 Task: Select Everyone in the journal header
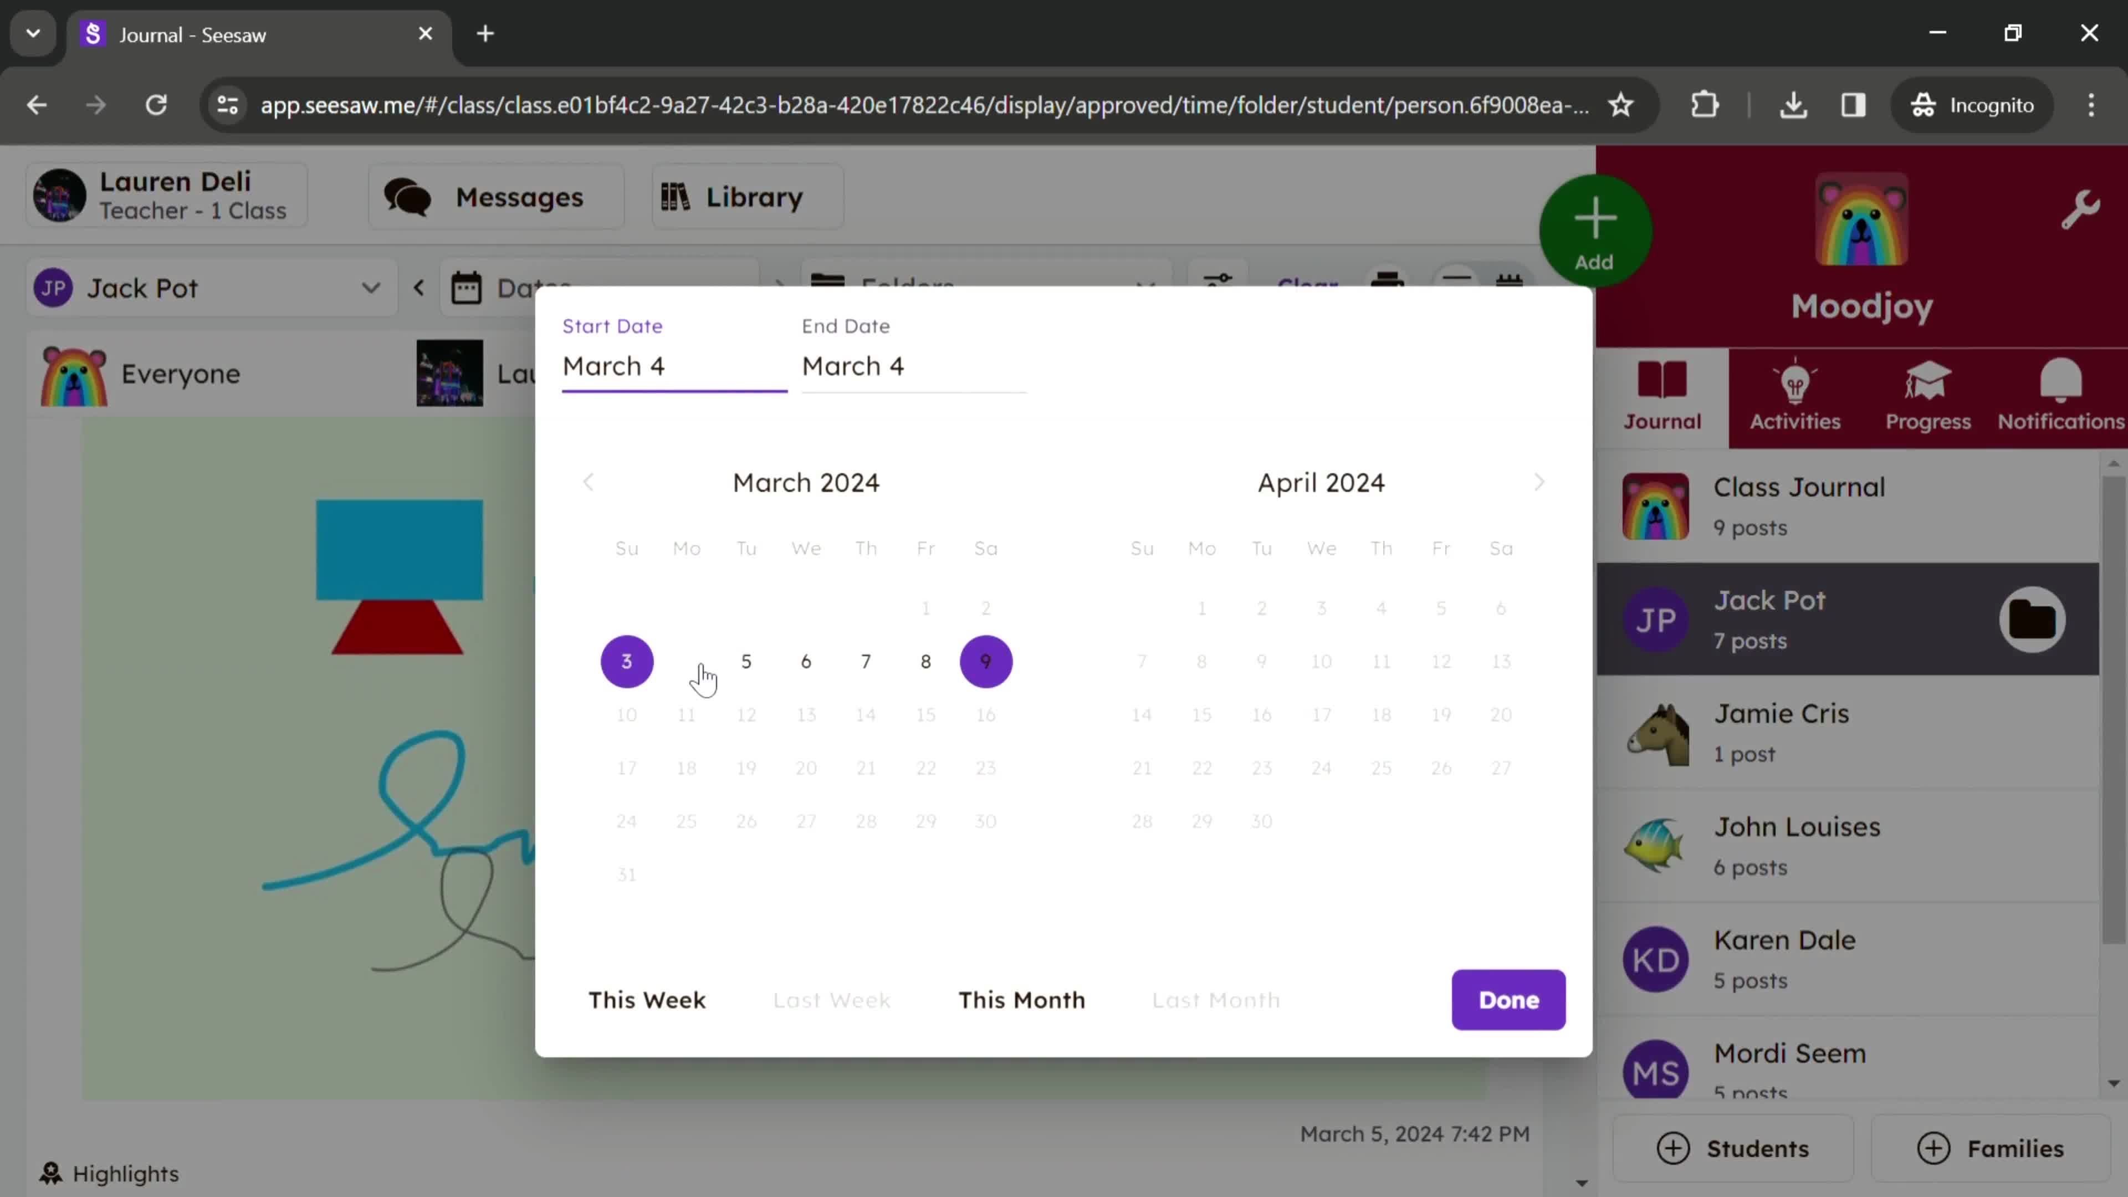[x=140, y=374]
